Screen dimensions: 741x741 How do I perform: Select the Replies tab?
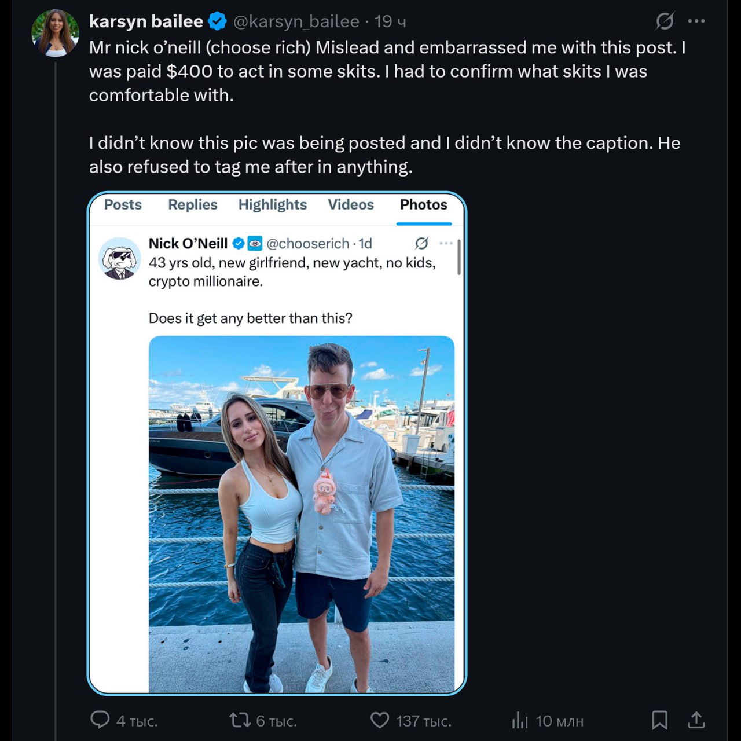pos(192,205)
